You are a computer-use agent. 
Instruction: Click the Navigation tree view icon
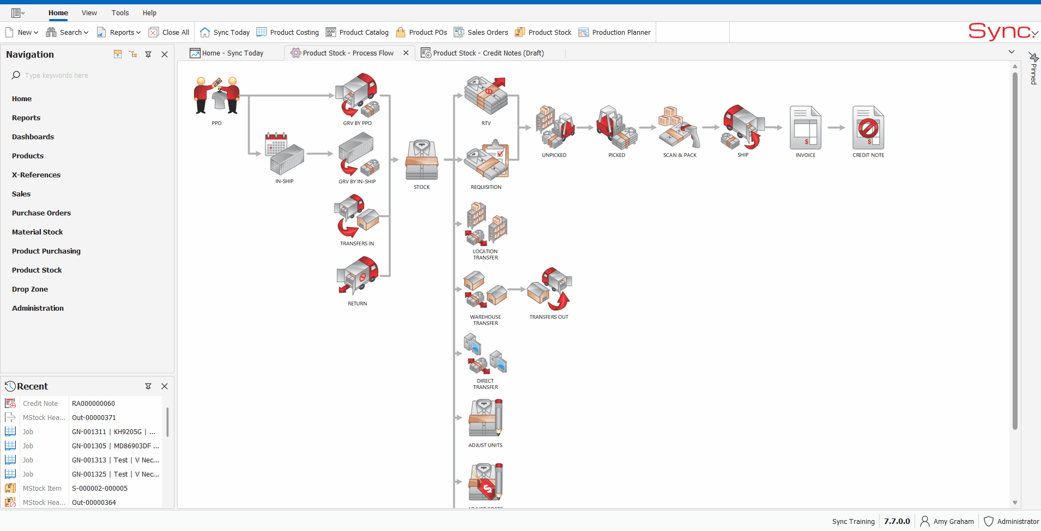[x=133, y=54]
